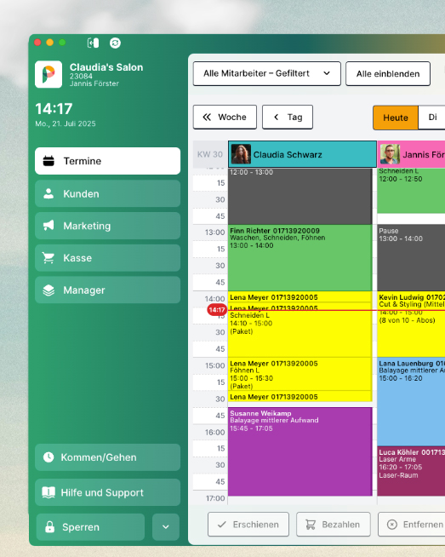The image size is (445, 557).
Task: Expand the chevron menu next to Sperren
Action: pos(166,527)
